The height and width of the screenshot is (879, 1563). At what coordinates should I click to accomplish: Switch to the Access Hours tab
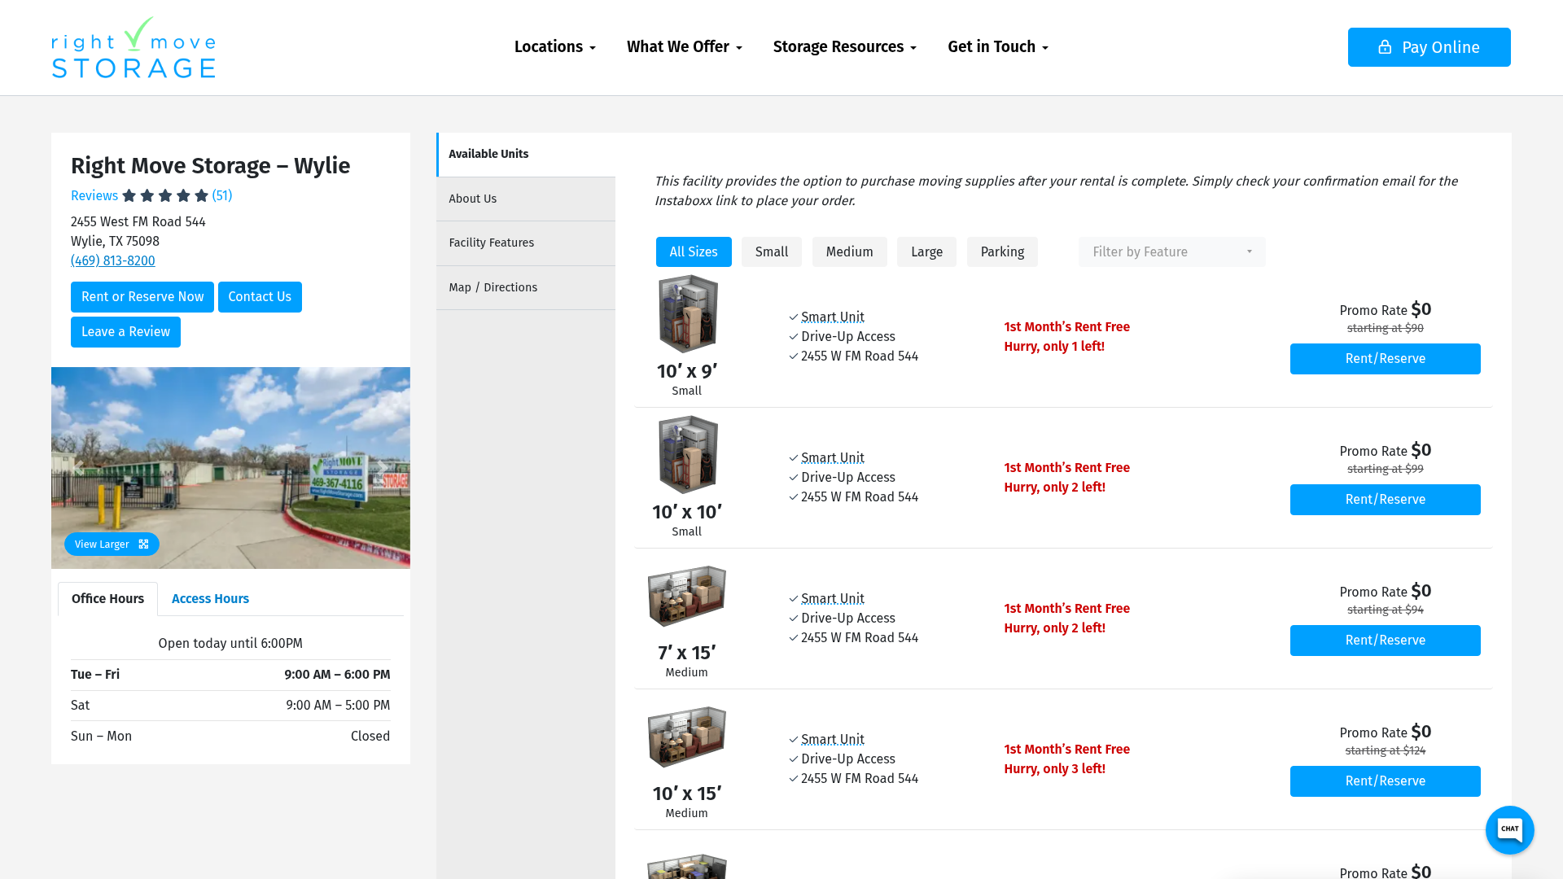click(x=210, y=599)
